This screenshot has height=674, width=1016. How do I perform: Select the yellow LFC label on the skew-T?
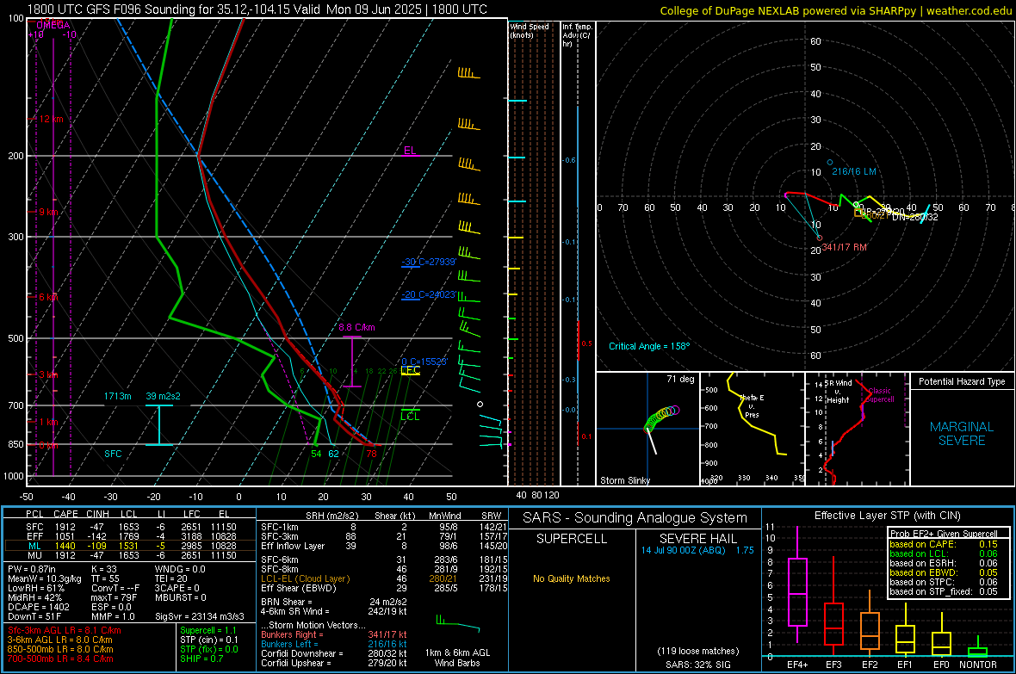pyautogui.click(x=411, y=370)
